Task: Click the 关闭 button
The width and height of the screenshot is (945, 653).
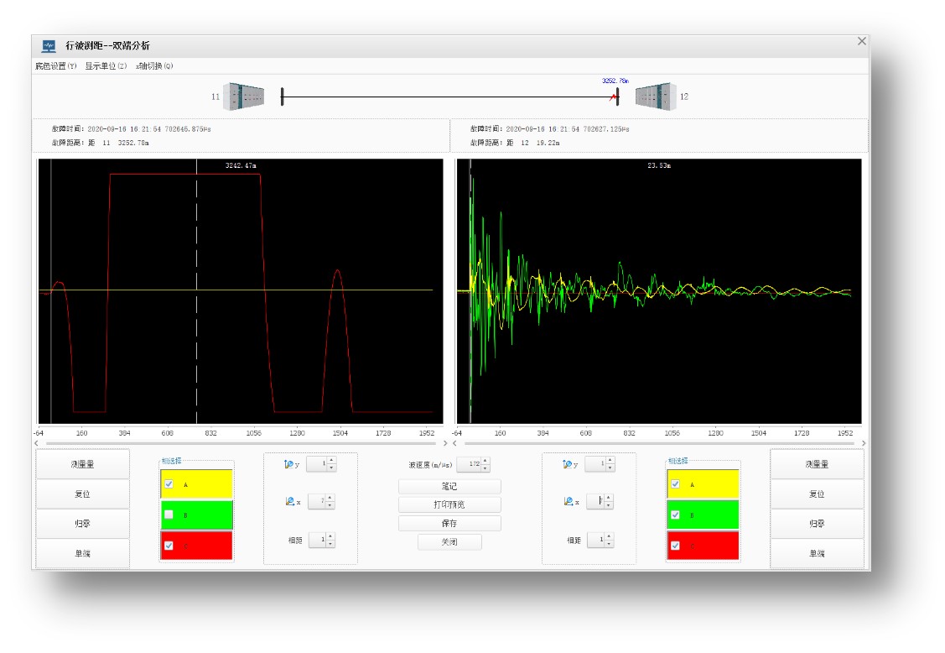Action: (x=449, y=542)
